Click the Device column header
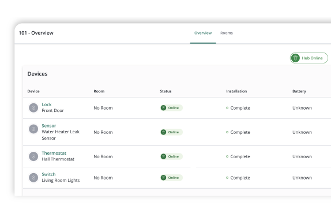This screenshot has height=217, width=331. coord(33,91)
